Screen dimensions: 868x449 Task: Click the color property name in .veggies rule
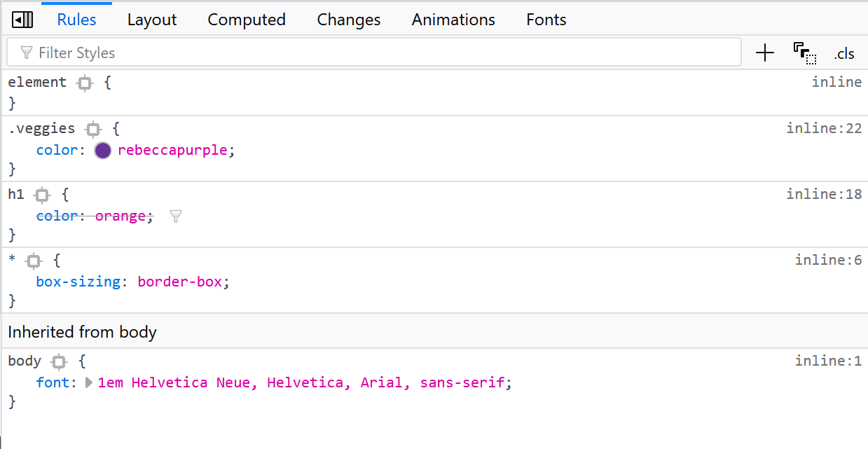click(57, 150)
